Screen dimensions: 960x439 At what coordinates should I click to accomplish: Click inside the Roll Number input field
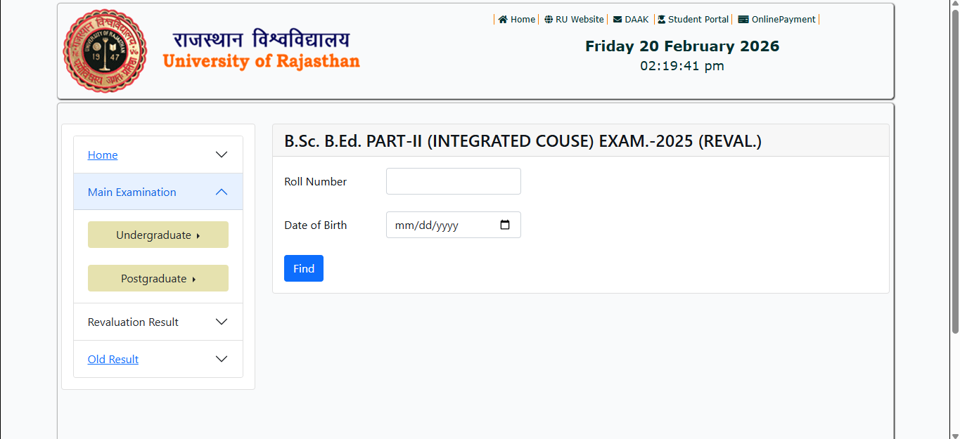click(x=453, y=181)
